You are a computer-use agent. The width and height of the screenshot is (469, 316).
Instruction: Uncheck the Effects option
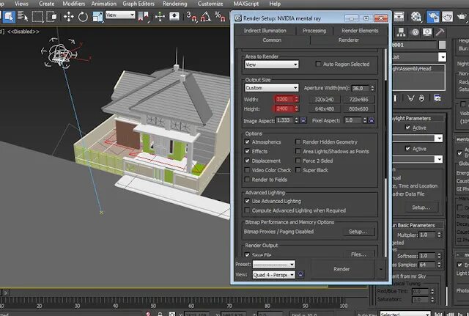coord(247,151)
